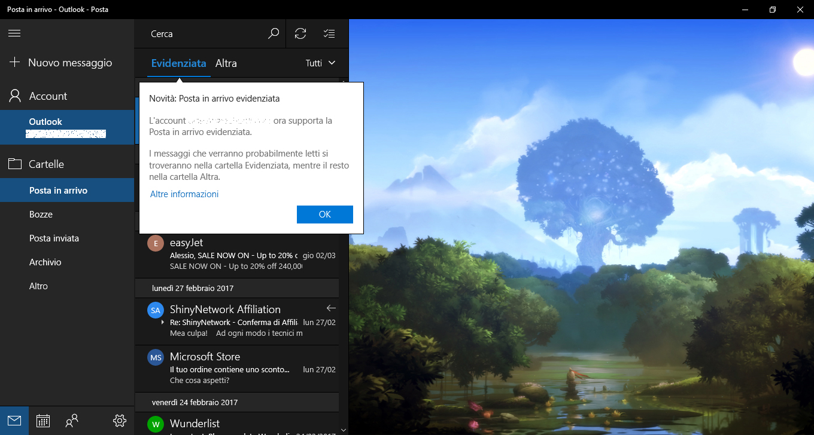This screenshot has height=435, width=814.
Task: Open the Settings gear
Action: (x=120, y=421)
